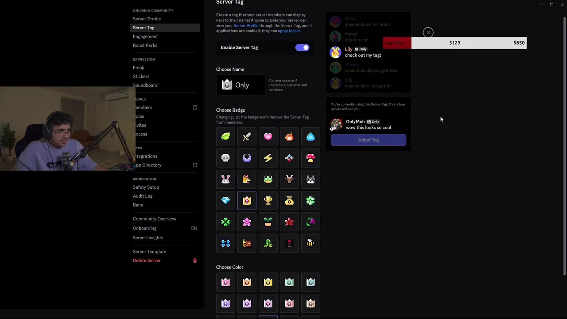Image resolution: width=567 pixels, height=319 pixels.
Task: Toggle Enable Server Tag switch
Action: [x=303, y=47]
